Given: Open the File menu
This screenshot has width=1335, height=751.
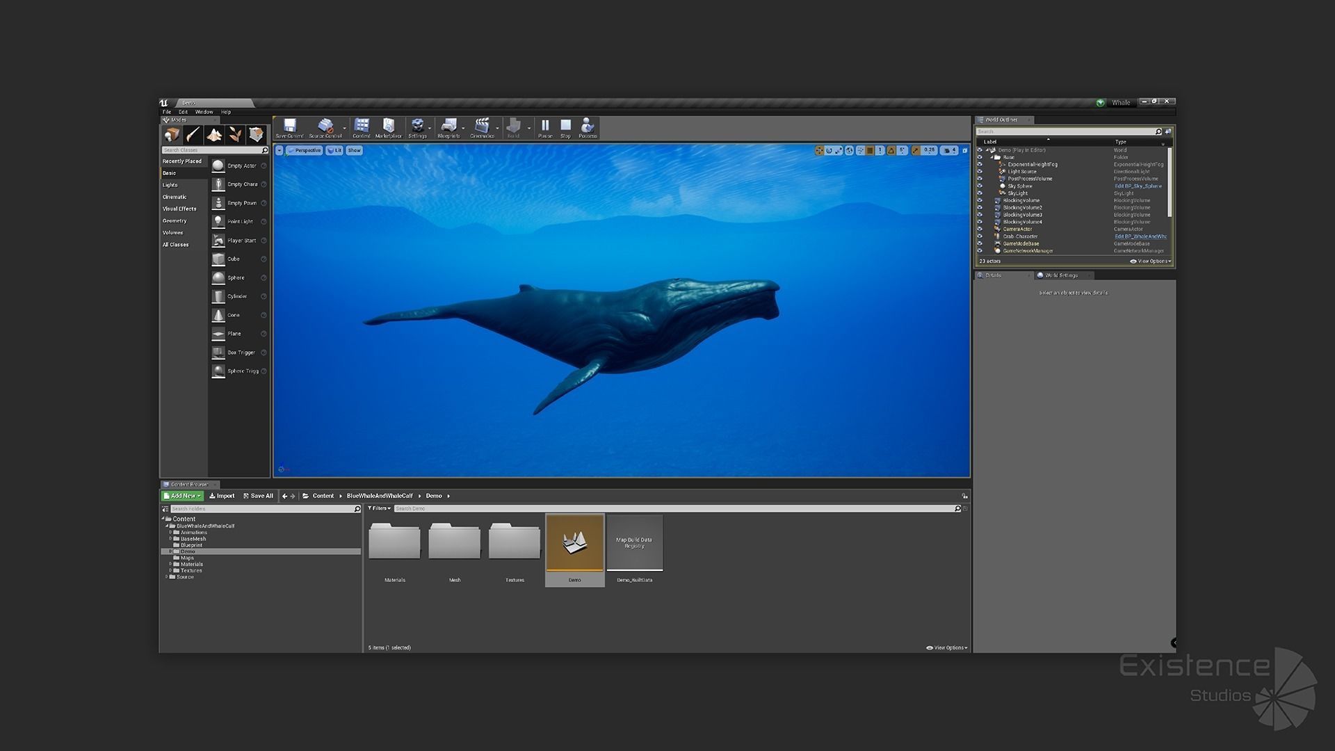Looking at the screenshot, I should [x=167, y=112].
